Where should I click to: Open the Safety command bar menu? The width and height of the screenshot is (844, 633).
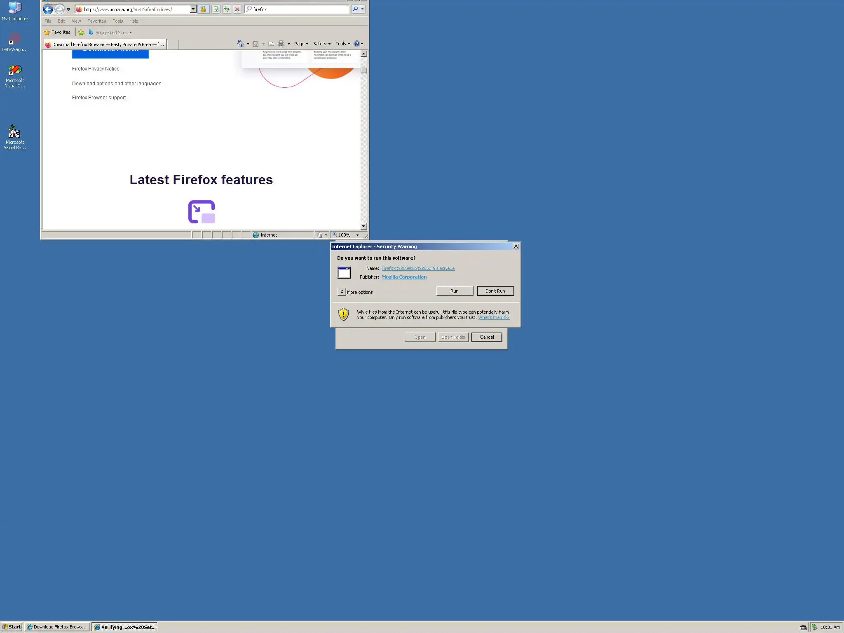point(321,44)
